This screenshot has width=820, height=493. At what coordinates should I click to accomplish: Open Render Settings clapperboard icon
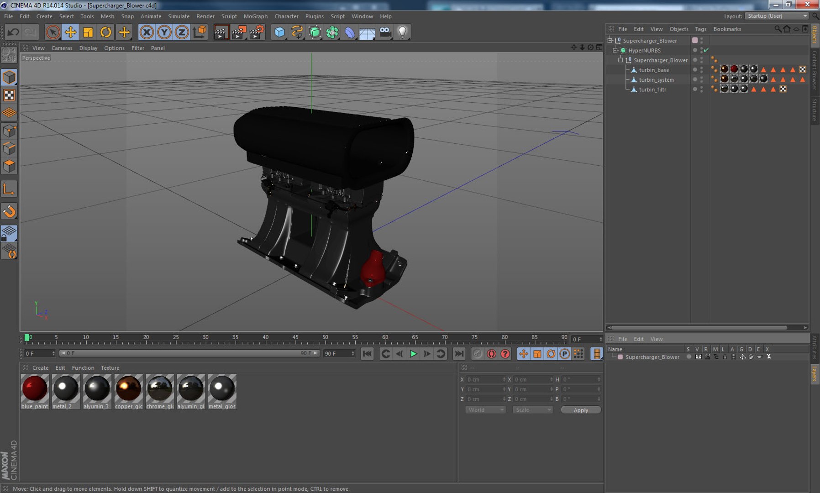pos(257,32)
